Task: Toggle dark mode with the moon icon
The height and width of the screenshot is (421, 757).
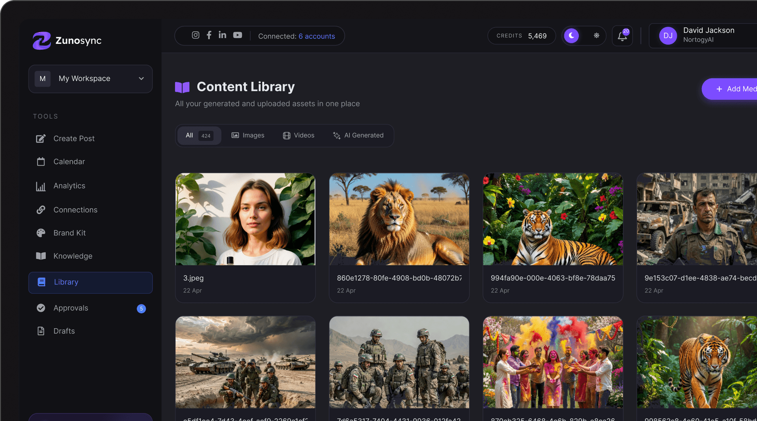Action: click(572, 36)
